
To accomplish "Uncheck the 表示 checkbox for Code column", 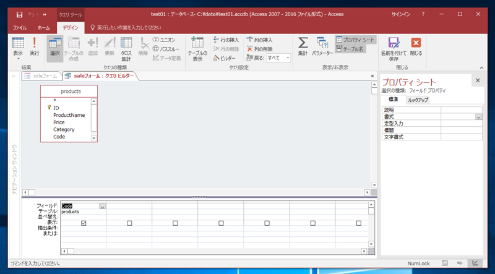I will (x=84, y=223).
